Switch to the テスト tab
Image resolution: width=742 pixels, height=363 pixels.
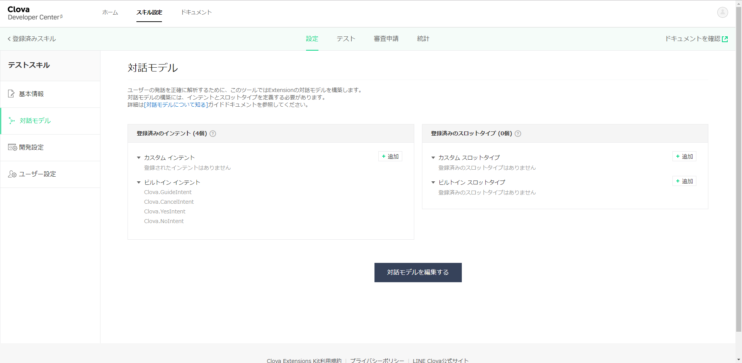(x=345, y=39)
